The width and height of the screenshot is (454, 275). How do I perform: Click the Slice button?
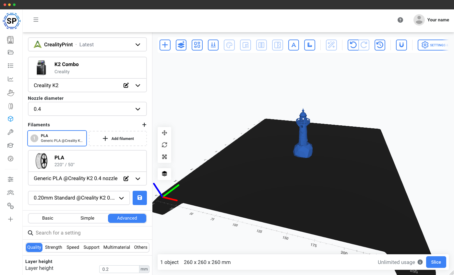tap(436, 262)
